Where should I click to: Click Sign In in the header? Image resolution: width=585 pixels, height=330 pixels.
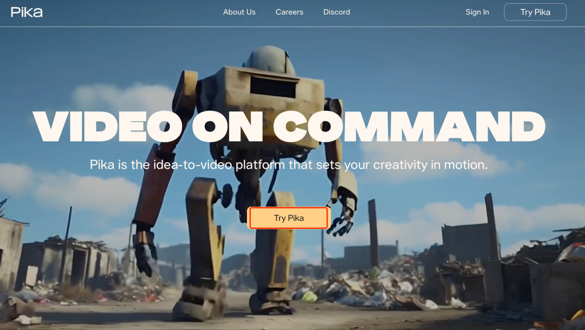tap(477, 12)
